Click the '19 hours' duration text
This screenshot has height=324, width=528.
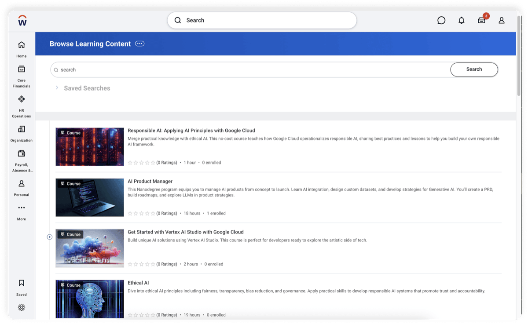[192, 315]
